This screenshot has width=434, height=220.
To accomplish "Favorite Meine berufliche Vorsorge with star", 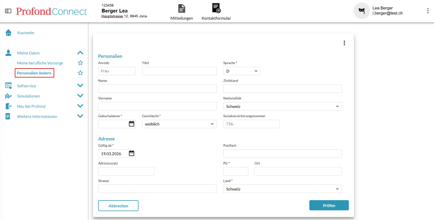I will (x=80, y=63).
